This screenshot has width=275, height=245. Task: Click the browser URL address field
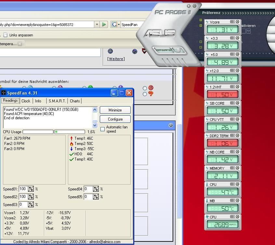(x=47, y=25)
